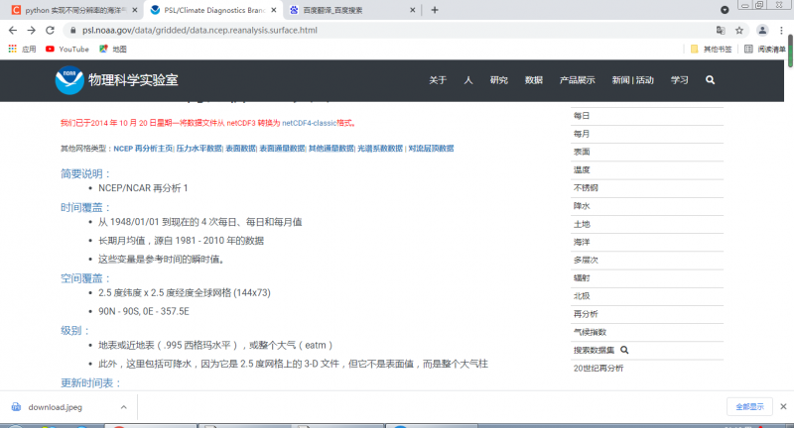The image size is (794, 428).
Task: Bookmark this page with the star icon
Action: [x=740, y=30]
